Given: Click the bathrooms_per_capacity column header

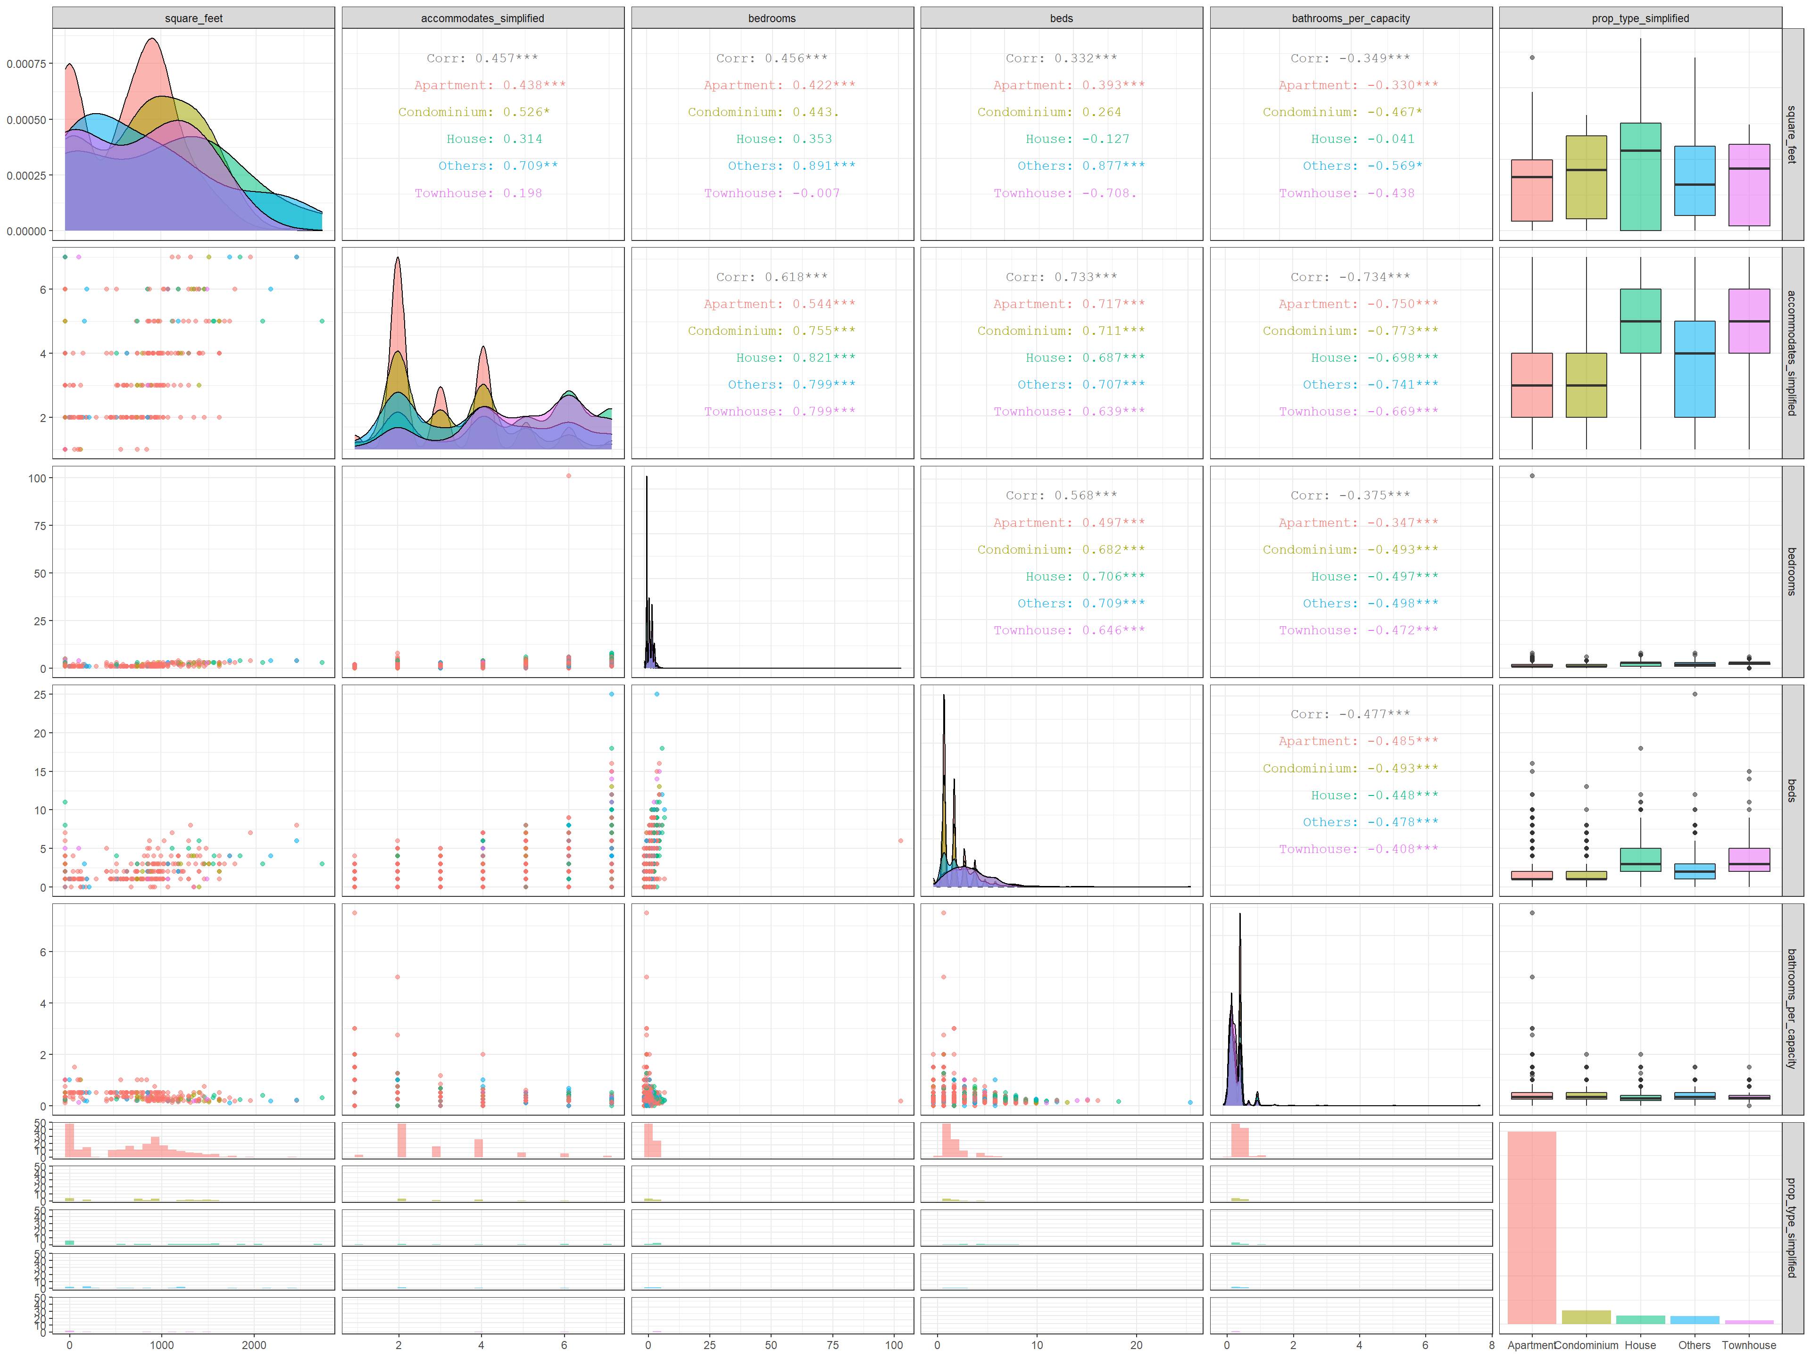Looking at the screenshot, I should click(x=1350, y=18).
